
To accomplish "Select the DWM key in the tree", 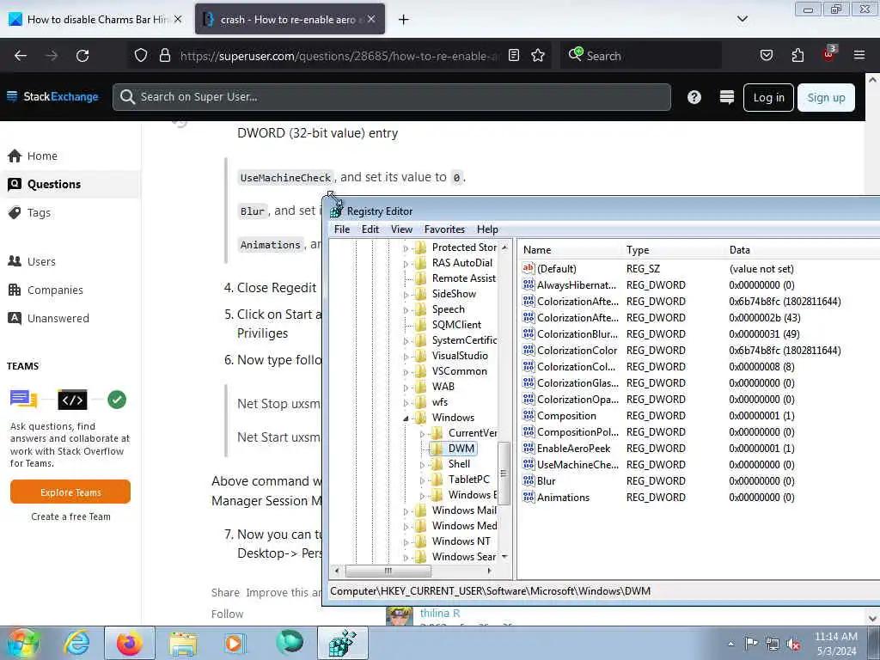I will [x=461, y=449].
